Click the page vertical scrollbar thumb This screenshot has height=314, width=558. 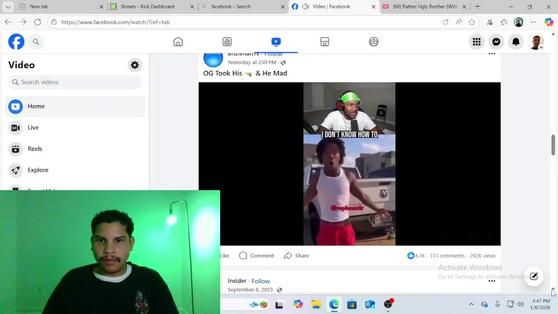[x=553, y=145]
